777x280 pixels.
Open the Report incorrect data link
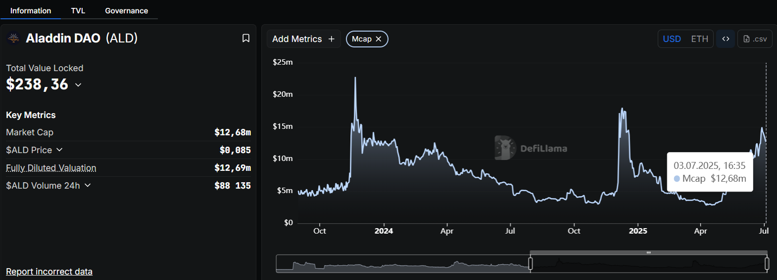[49, 272]
